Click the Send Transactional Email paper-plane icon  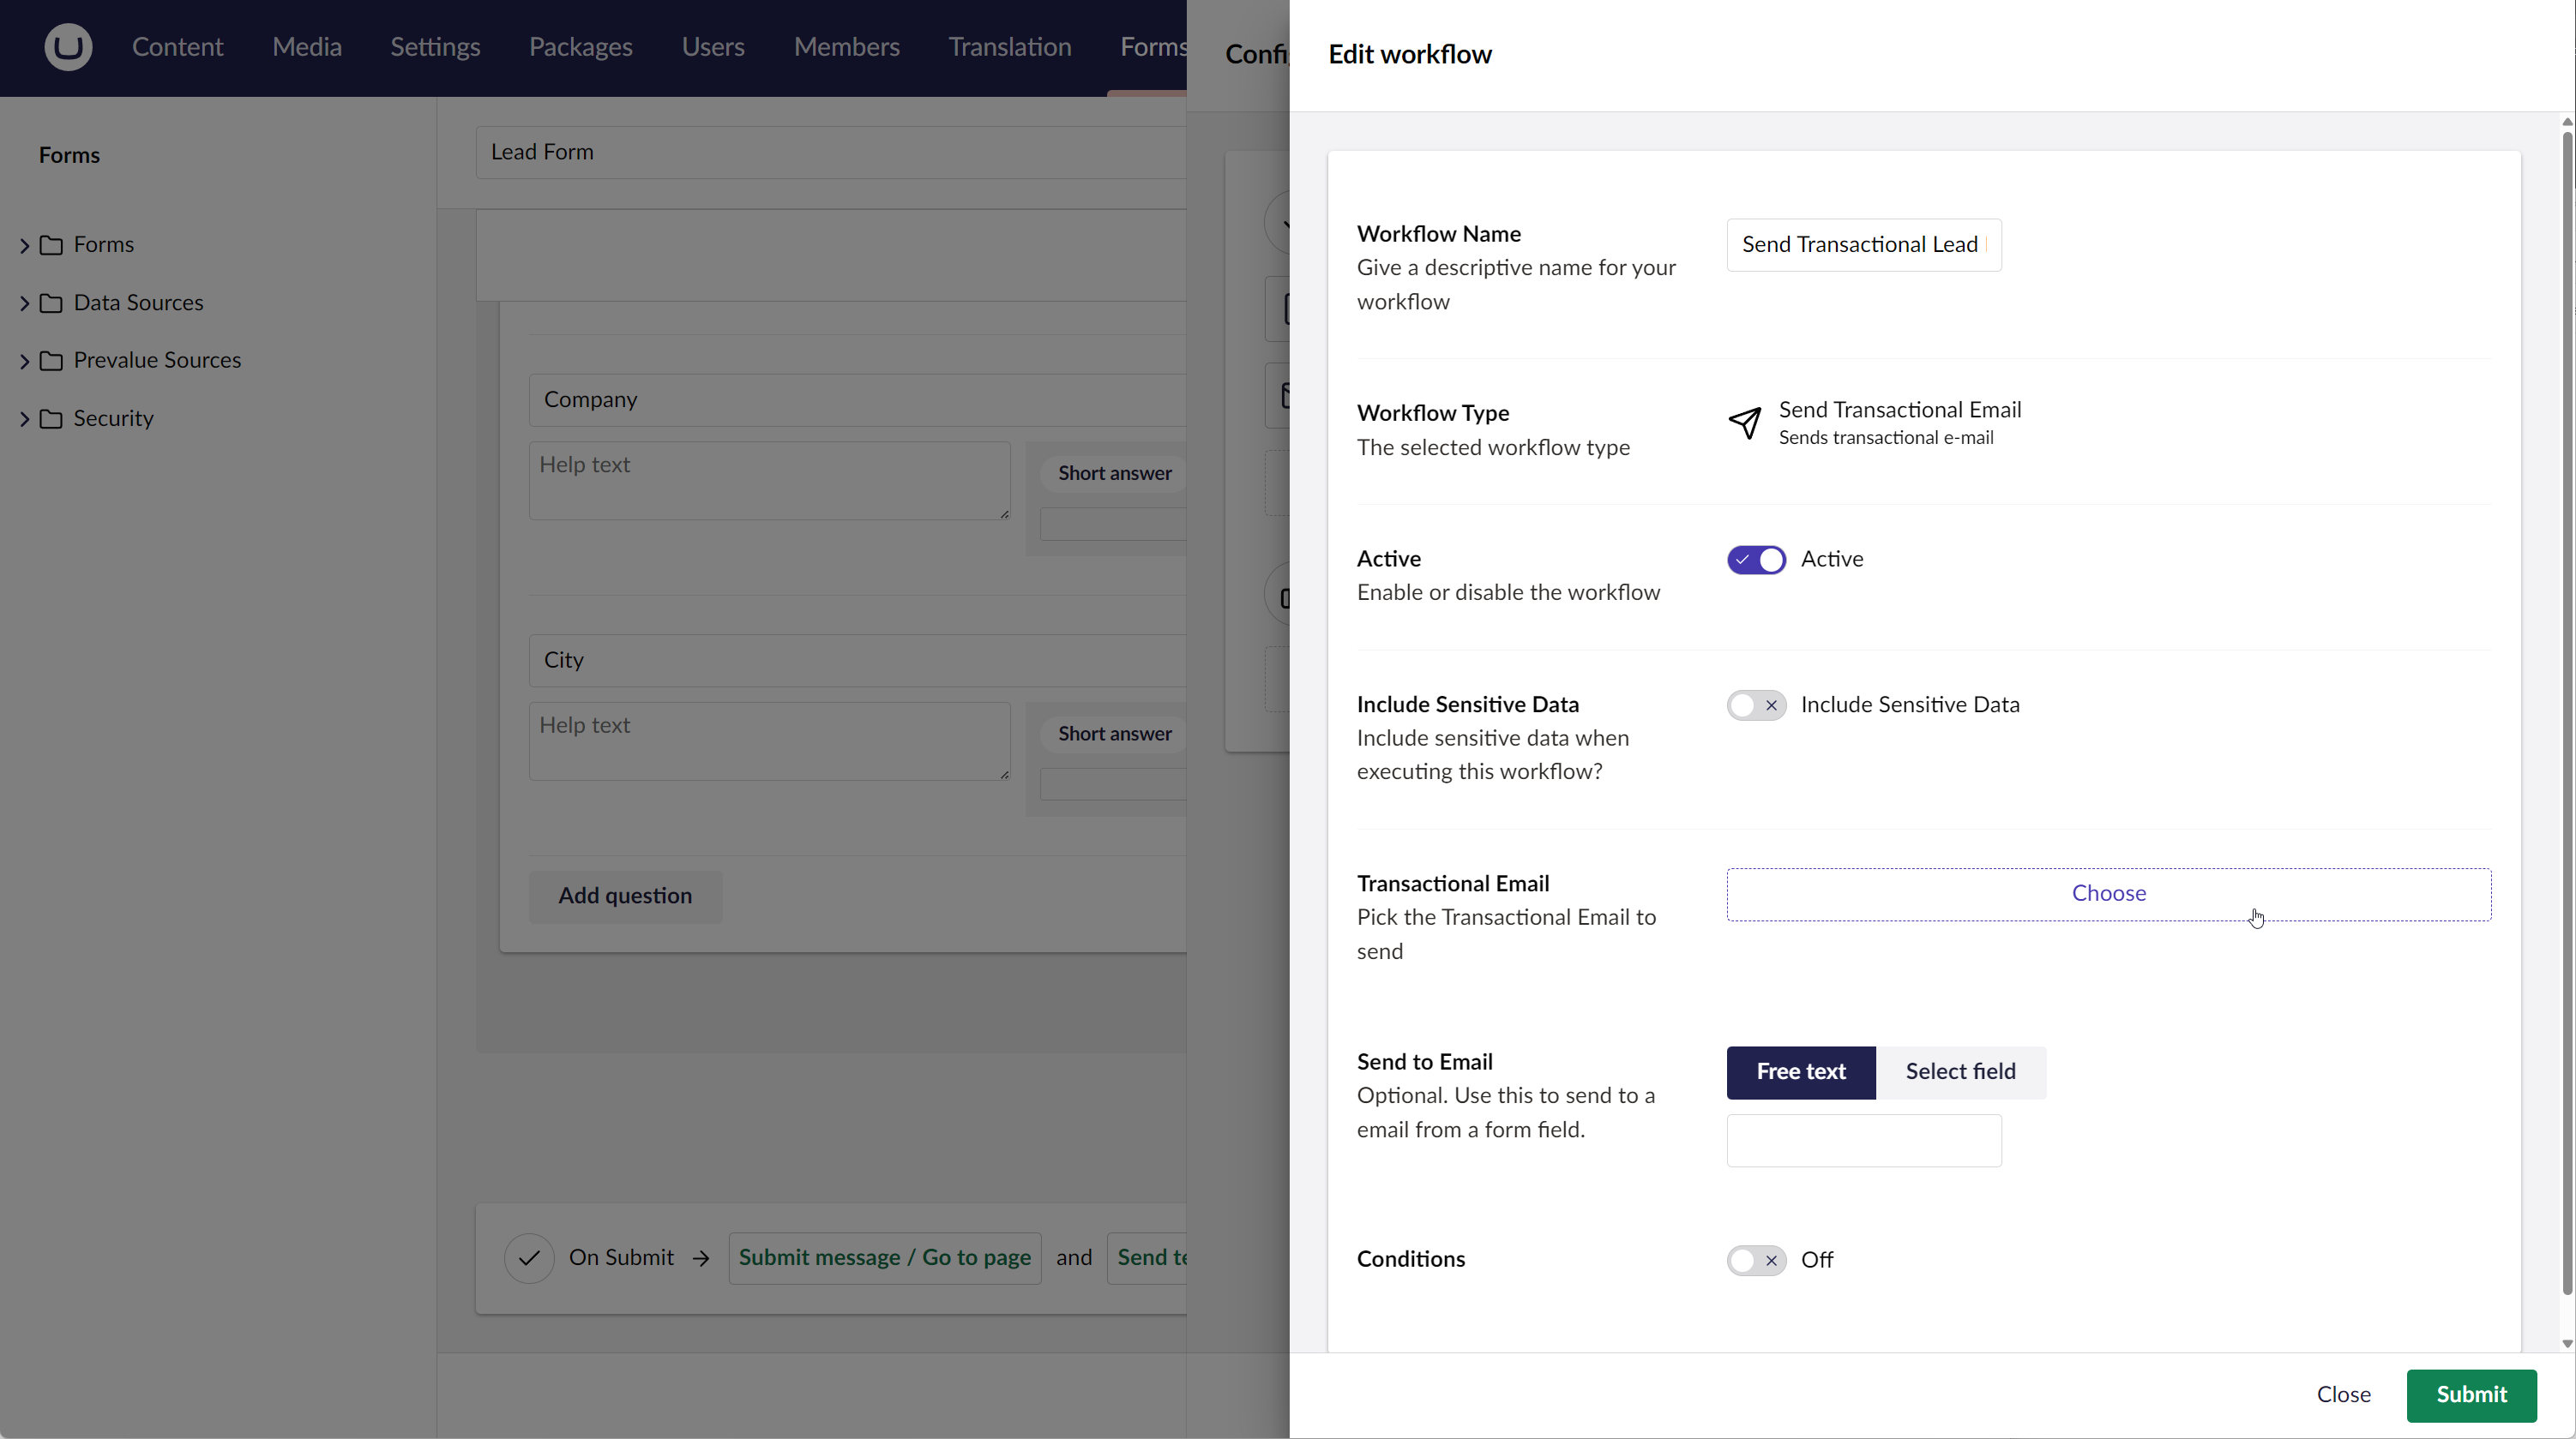[1745, 423]
